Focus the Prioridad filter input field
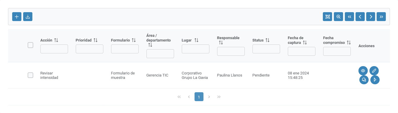The width and height of the screenshot is (398, 113). tap(89, 49)
